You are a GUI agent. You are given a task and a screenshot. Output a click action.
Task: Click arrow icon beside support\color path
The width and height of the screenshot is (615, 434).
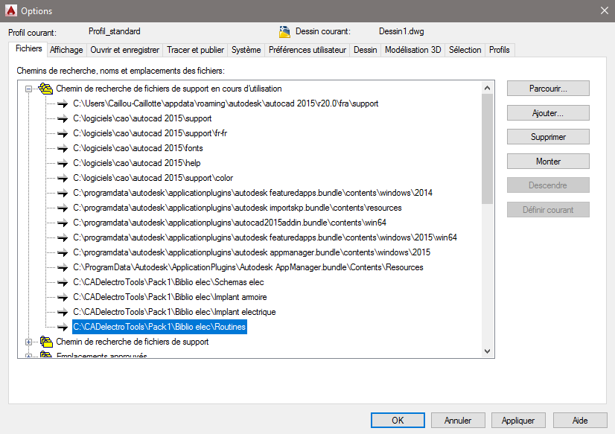[x=63, y=178]
